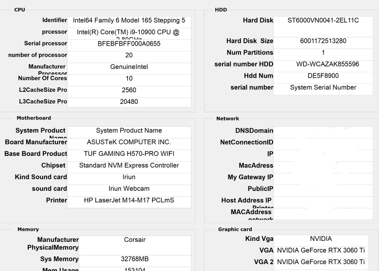This screenshot has width=379, height=271.
Task: Select the WD-WCAZAK855596 serial number HDD field
Action: 323,66
